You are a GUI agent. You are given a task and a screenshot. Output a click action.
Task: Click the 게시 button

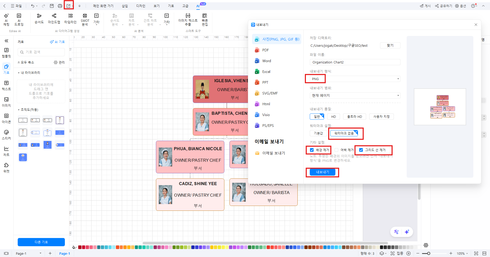coord(425,6)
